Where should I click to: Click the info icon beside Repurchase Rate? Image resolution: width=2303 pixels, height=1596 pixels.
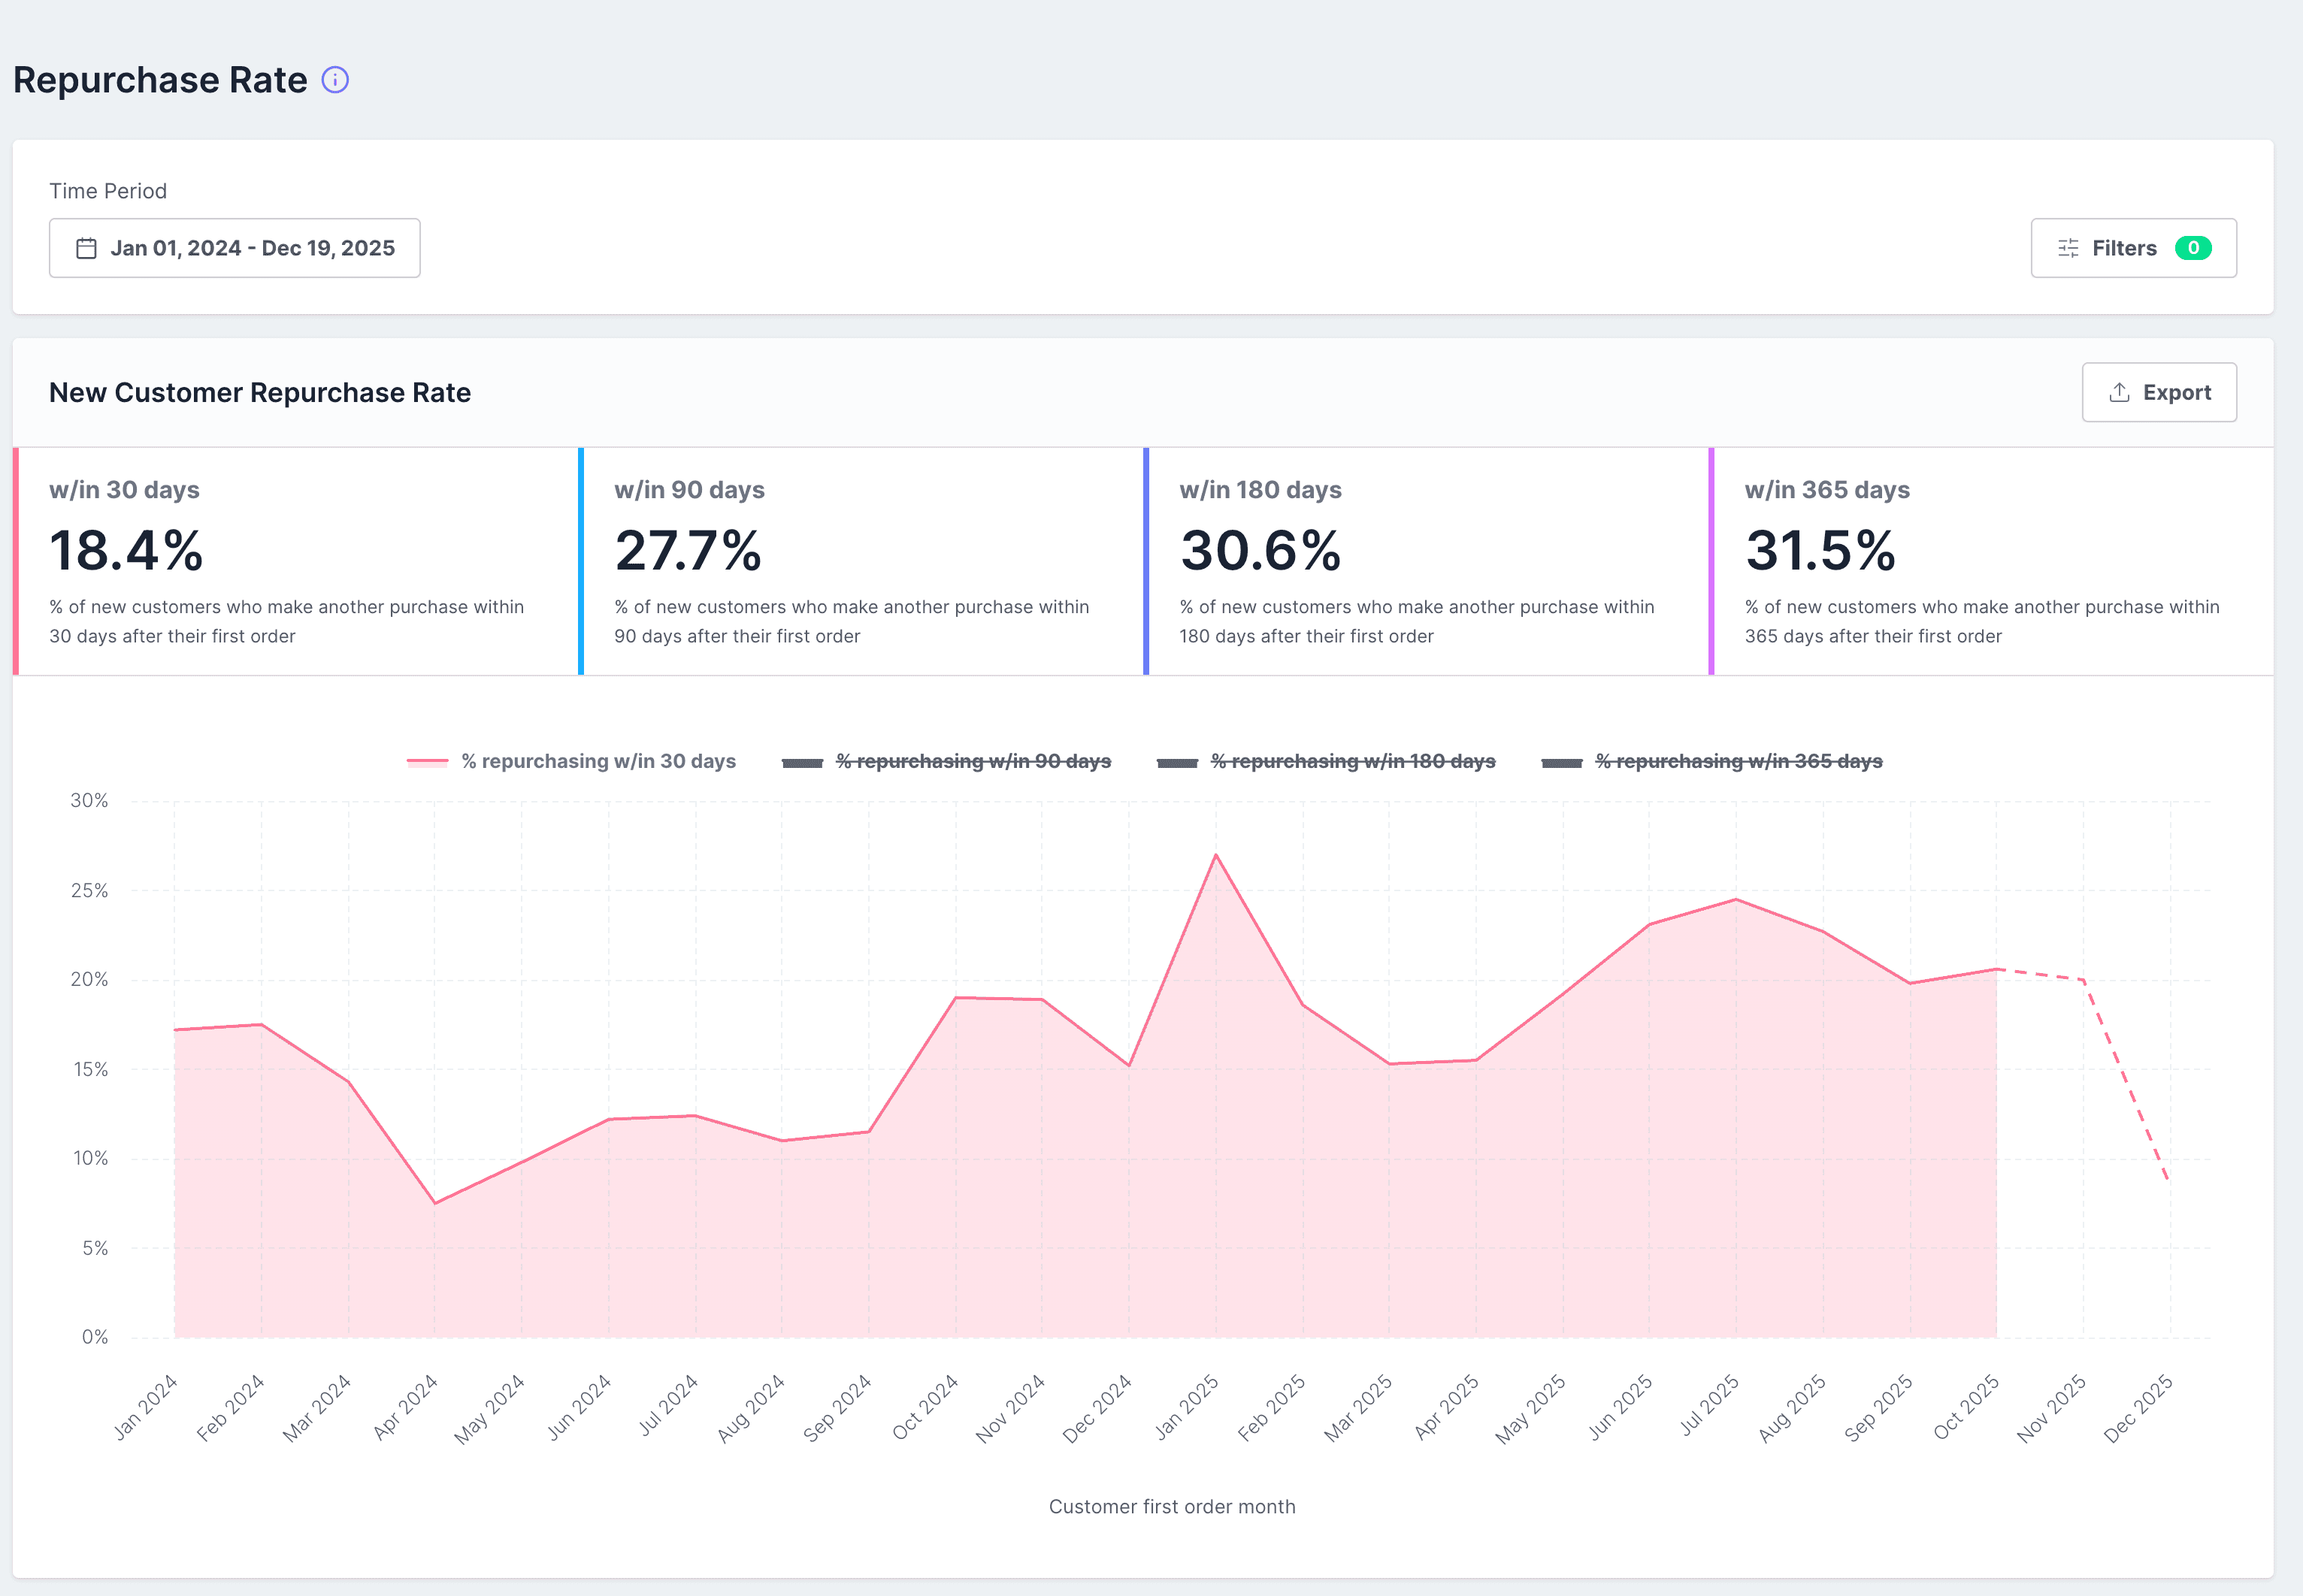coord(335,80)
